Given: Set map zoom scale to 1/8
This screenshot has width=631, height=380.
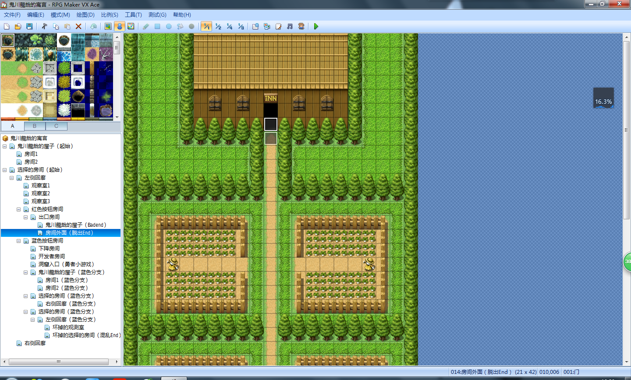Looking at the screenshot, I should (x=241, y=26).
